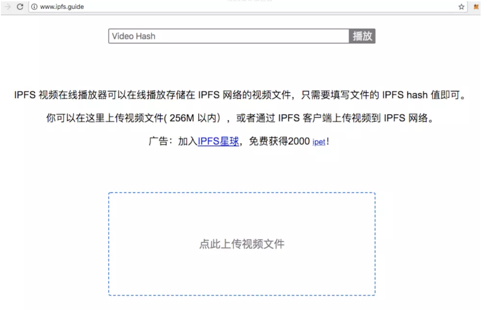Click the 播放 play button
Viewport: 482px width, 310px height.
pos(362,36)
